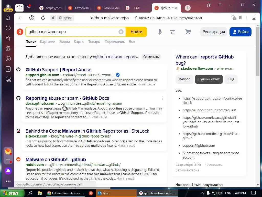Click the Найти search button
The image size is (262, 197).
pyautogui.click(x=136, y=32)
